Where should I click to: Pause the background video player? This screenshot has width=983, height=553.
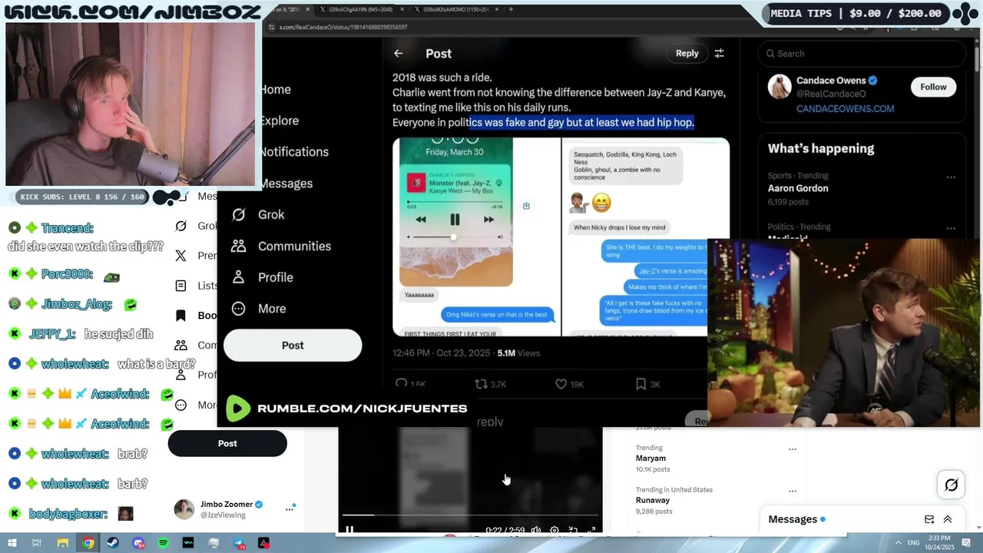(x=349, y=529)
